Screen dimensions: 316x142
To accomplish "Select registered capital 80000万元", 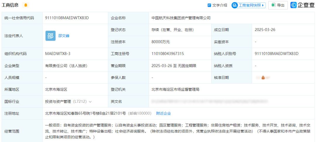I will pos(161,42).
